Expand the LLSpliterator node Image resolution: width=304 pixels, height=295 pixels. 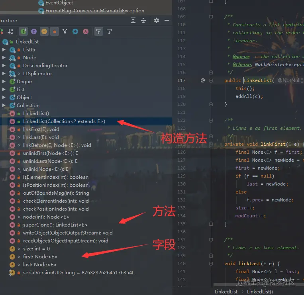coord(4,73)
